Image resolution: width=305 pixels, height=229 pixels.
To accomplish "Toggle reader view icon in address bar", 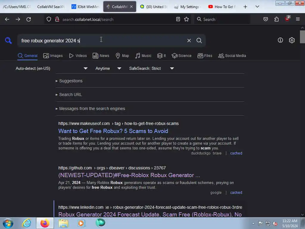I will click(178, 19).
